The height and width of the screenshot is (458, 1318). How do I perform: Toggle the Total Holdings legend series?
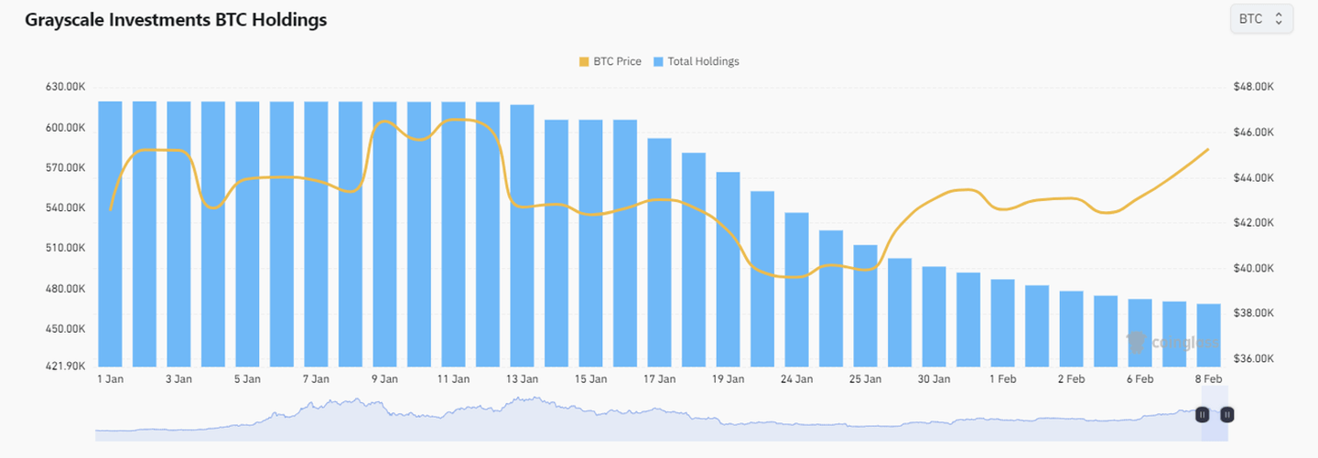pos(703,61)
